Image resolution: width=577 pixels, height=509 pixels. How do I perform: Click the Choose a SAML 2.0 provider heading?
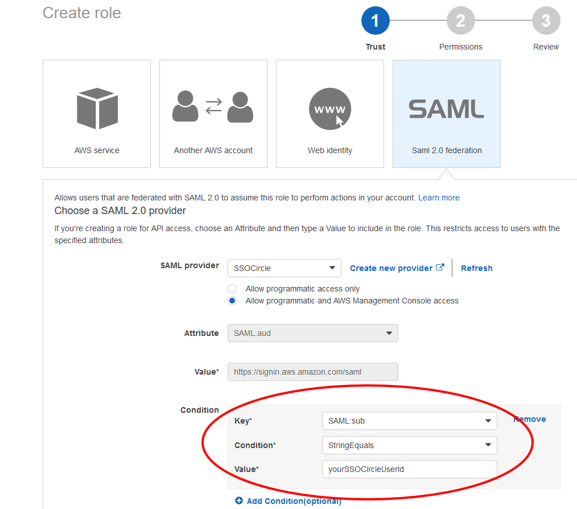(x=120, y=211)
